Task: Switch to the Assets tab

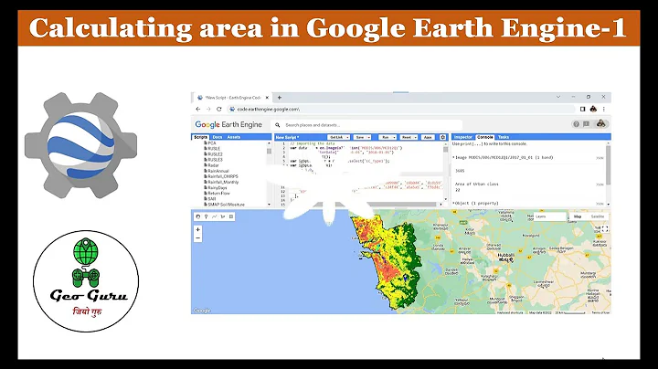Action: pos(234,137)
